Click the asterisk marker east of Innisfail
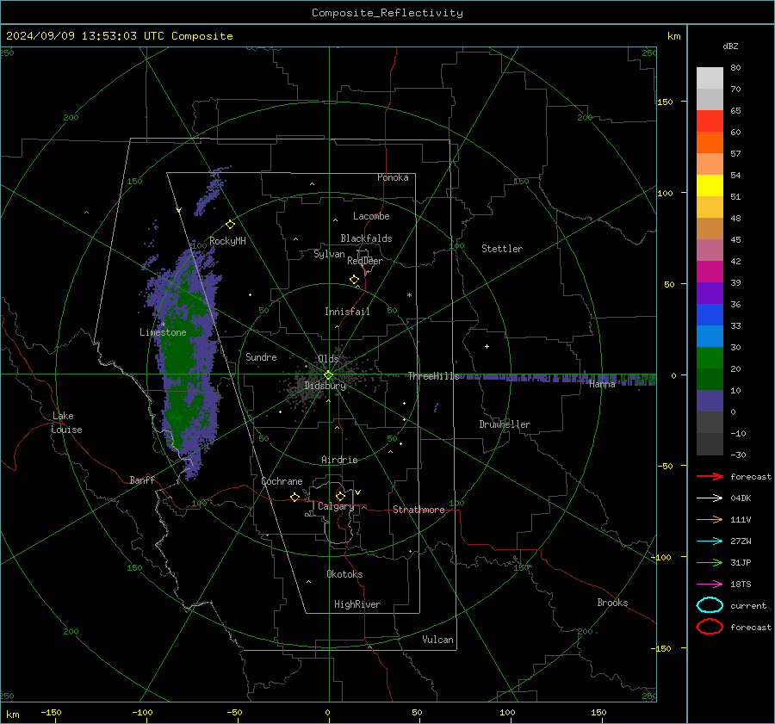 pyautogui.click(x=409, y=295)
